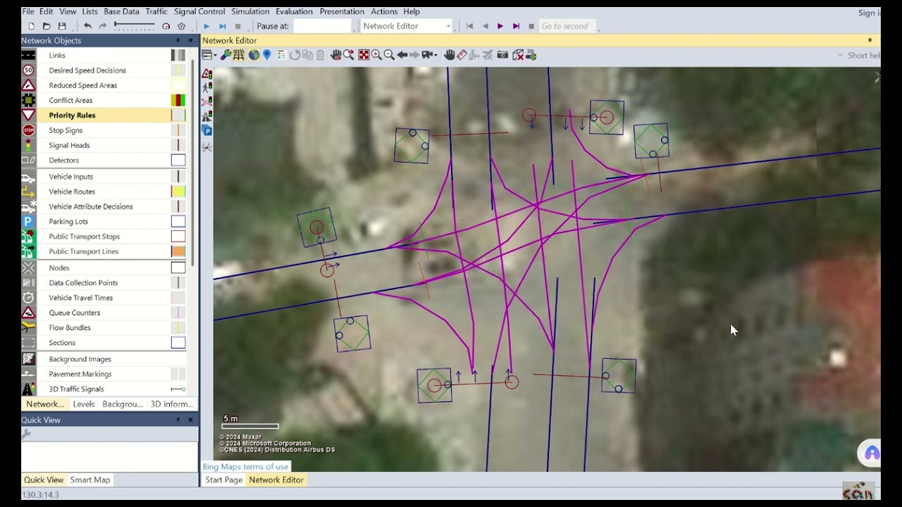
Task: Open Bing Maps terms of use link
Action: 245,466
